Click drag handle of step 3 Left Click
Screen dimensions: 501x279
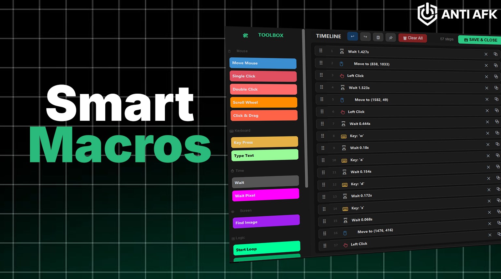click(321, 75)
